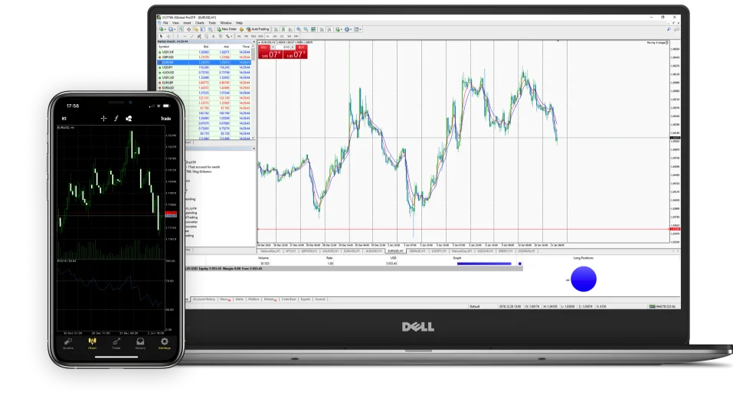Toggle Terminal panel toolbar icon

tap(203, 29)
